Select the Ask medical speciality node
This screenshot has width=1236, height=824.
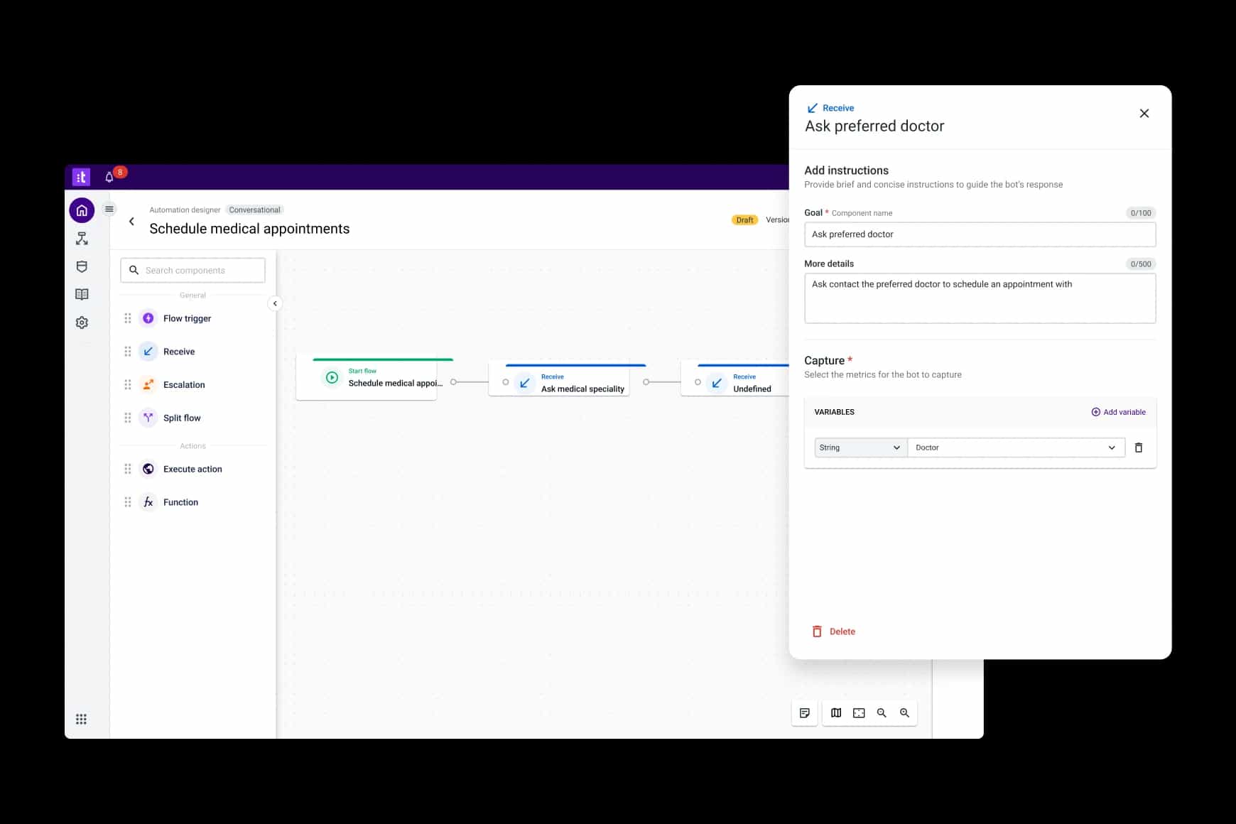[x=559, y=380]
